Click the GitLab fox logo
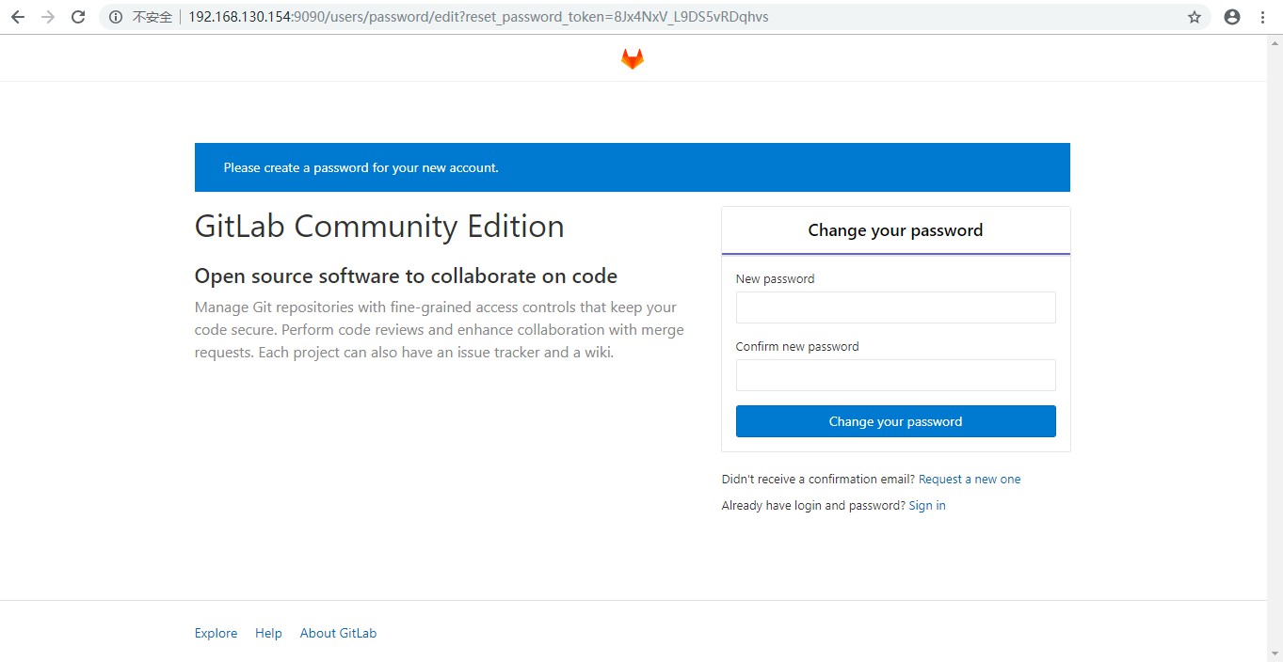The width and height of the screenshot is (1283, 662). [x=632, y=59]
